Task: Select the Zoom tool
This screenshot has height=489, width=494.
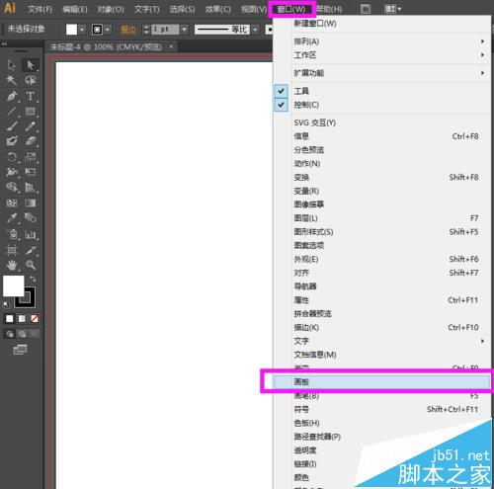Action: click(x=31, y=265)
